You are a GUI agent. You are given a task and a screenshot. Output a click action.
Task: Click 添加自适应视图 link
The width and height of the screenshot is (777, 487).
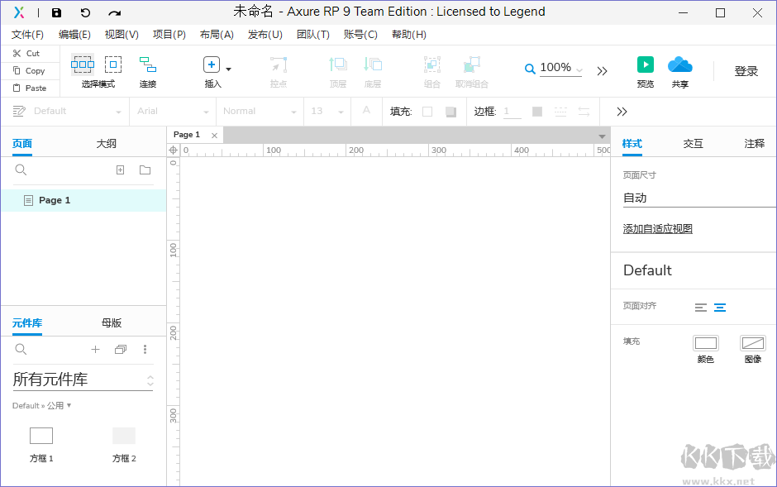(x=657, y=229)
